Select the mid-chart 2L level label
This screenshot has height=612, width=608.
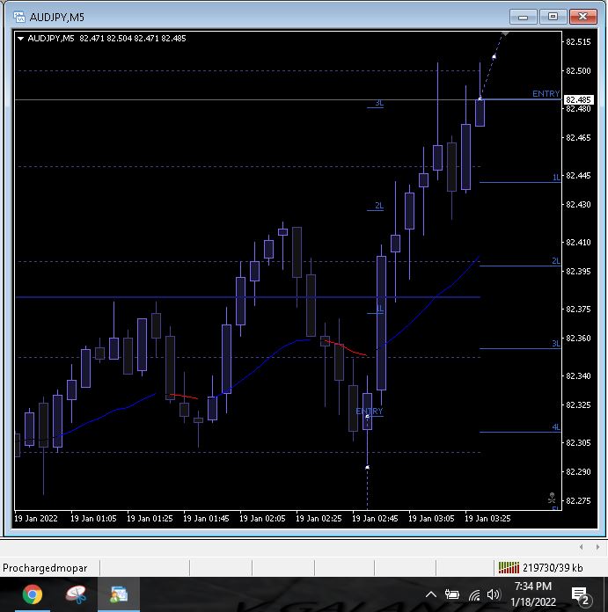click(x=379, y=205)
